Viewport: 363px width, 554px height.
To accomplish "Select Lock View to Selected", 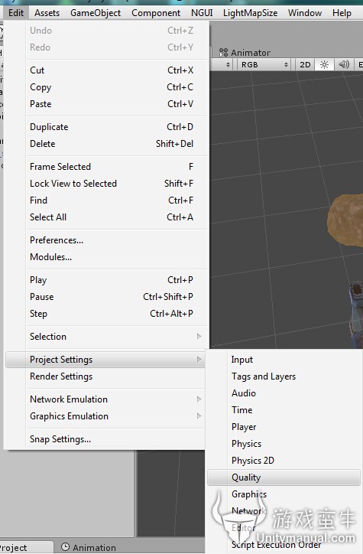I will click(x=112, y=184).
